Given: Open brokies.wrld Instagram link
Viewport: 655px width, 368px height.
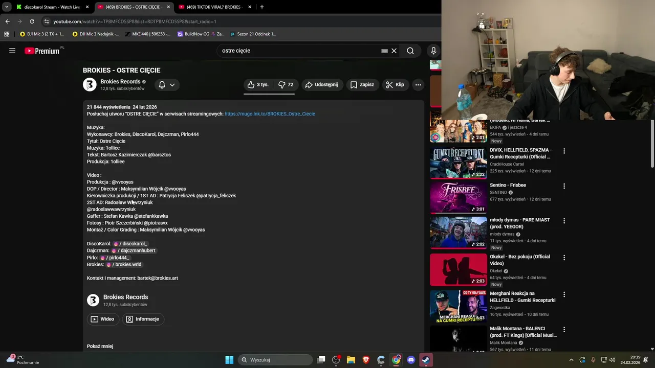Looking at the screenshot, I should (124, 264).
